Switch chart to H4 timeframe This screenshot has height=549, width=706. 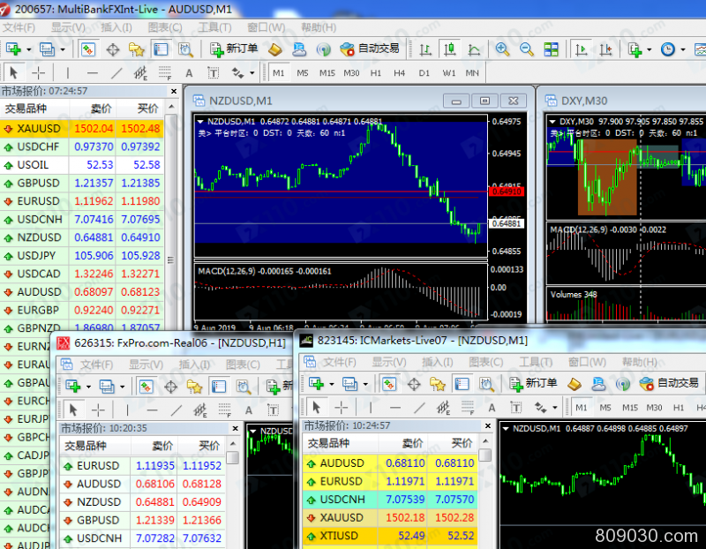[400, 73]
